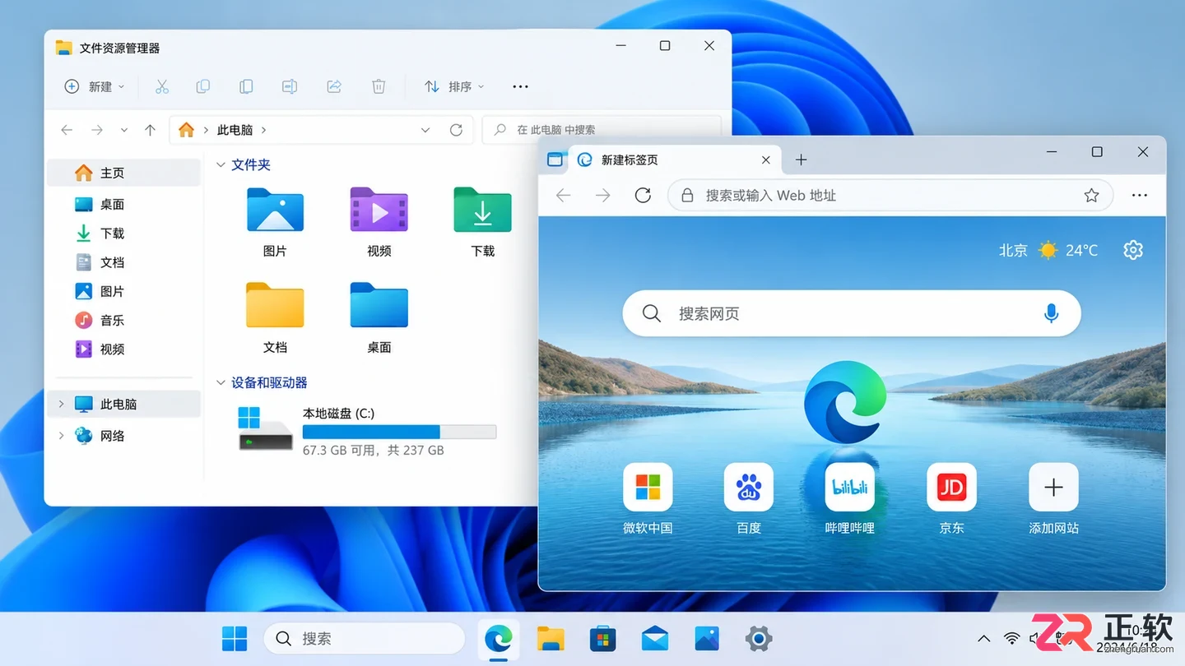Click the favorites star in Edge address bar
This screenshot has width=1185, height=666.
(x=1091, y=195)
